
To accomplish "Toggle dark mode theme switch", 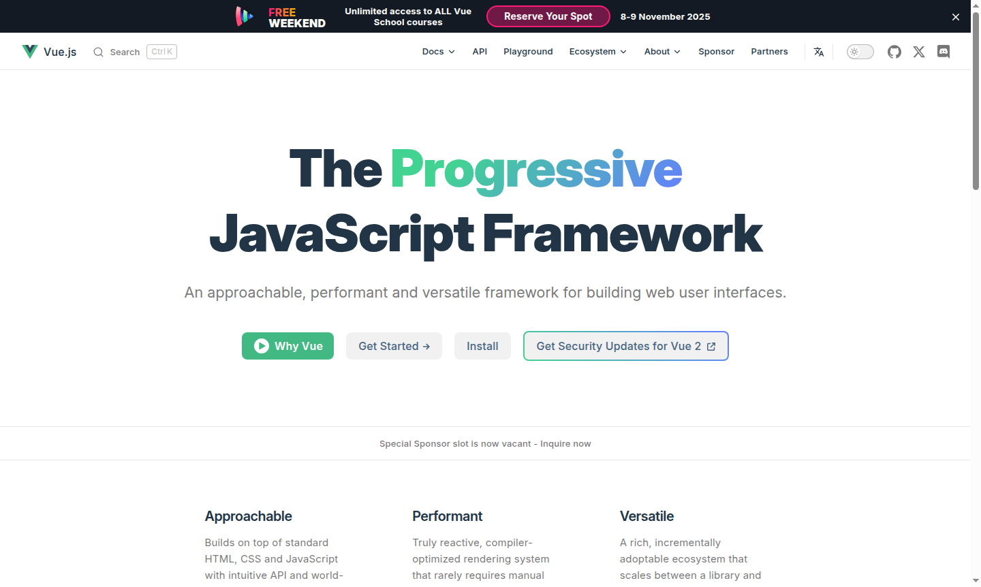I will tap(860, 51).
